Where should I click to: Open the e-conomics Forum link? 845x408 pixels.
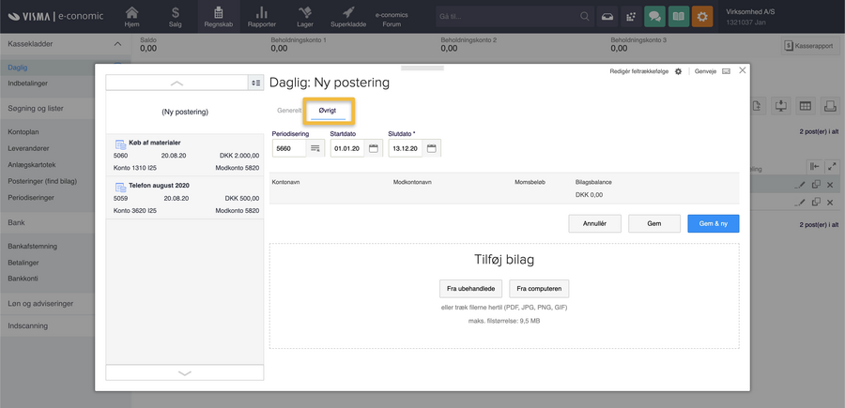(392, 20)
